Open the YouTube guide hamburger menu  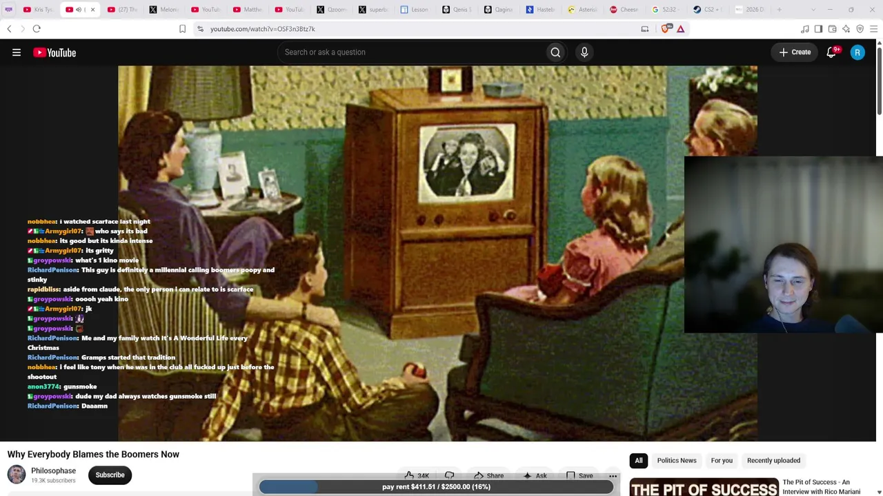(x=17, y=52)
